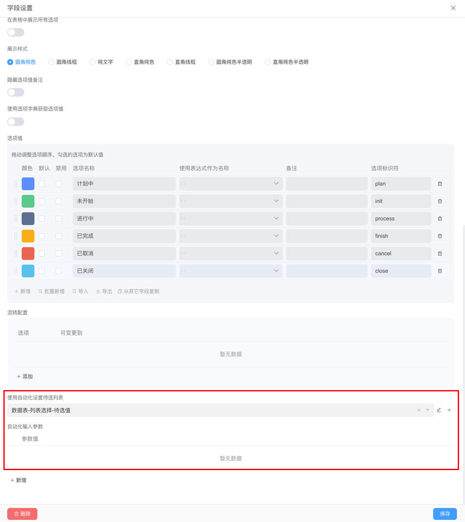
Task: Save settings with the 保存 button
Action: pos(445,513)
